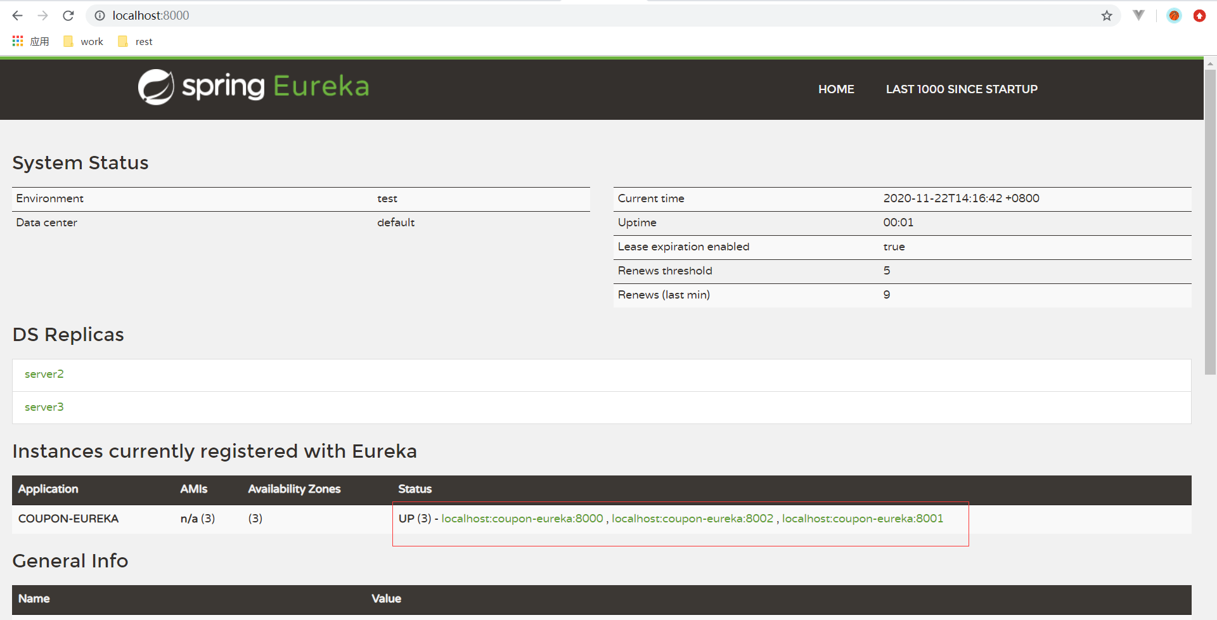The image size is (1217, 620).
Task: Open the round orange profile icon
Action: (1174, 16)
